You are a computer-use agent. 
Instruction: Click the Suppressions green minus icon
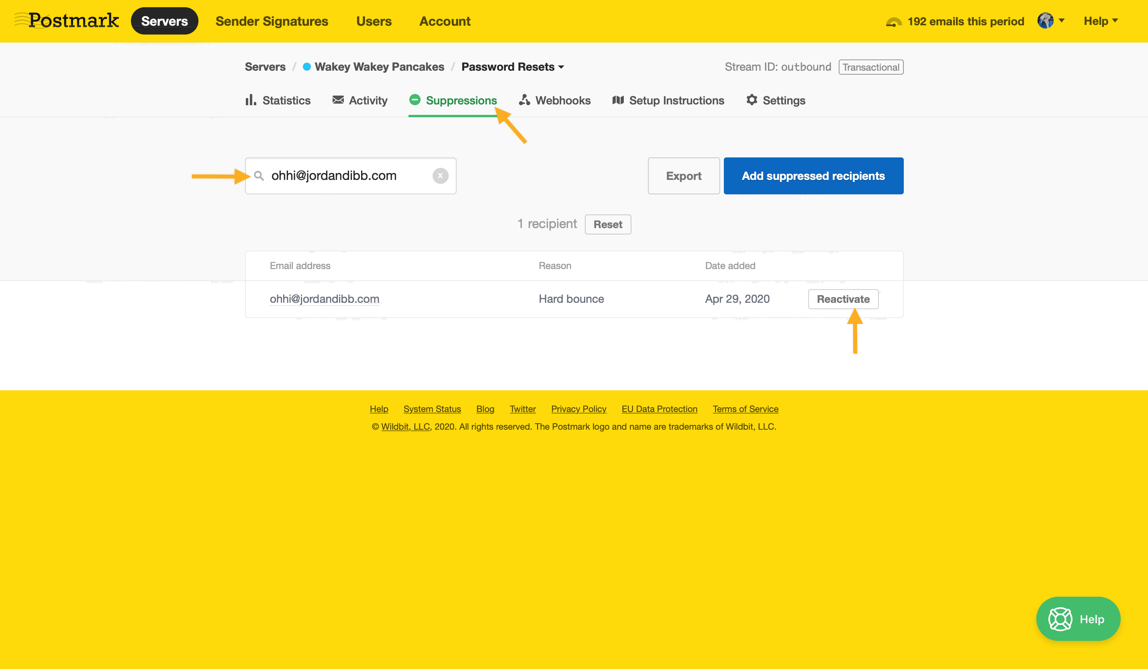pos(415,100)
